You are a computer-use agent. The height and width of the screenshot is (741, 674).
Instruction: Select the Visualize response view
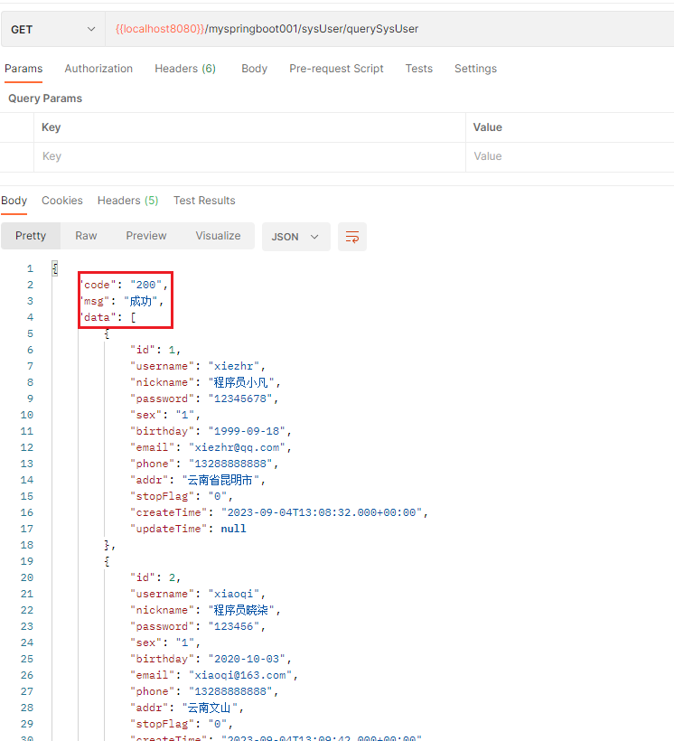click(218, 236)
